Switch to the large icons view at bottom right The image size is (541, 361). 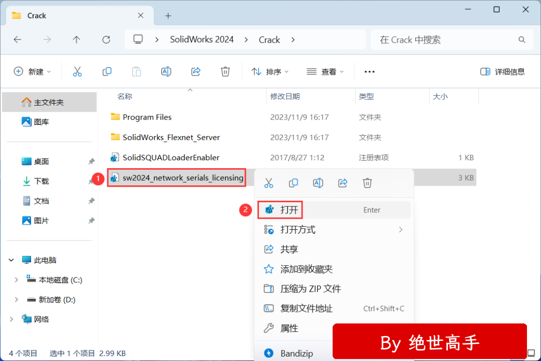click(x=531, y=352)
